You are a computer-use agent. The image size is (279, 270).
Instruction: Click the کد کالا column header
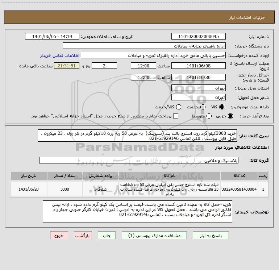point(239,176)
